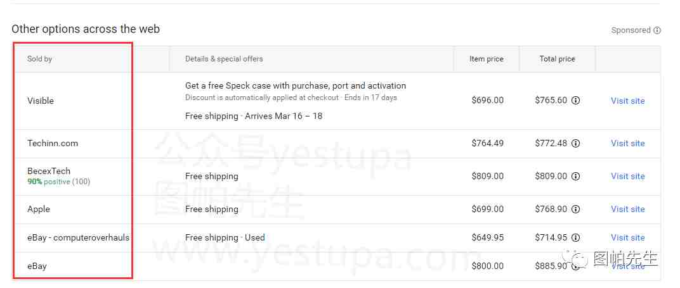Viewport: 680px width, 288px height.
Task: Open total price info for BecexTech
Action: [x=575, y=176]
